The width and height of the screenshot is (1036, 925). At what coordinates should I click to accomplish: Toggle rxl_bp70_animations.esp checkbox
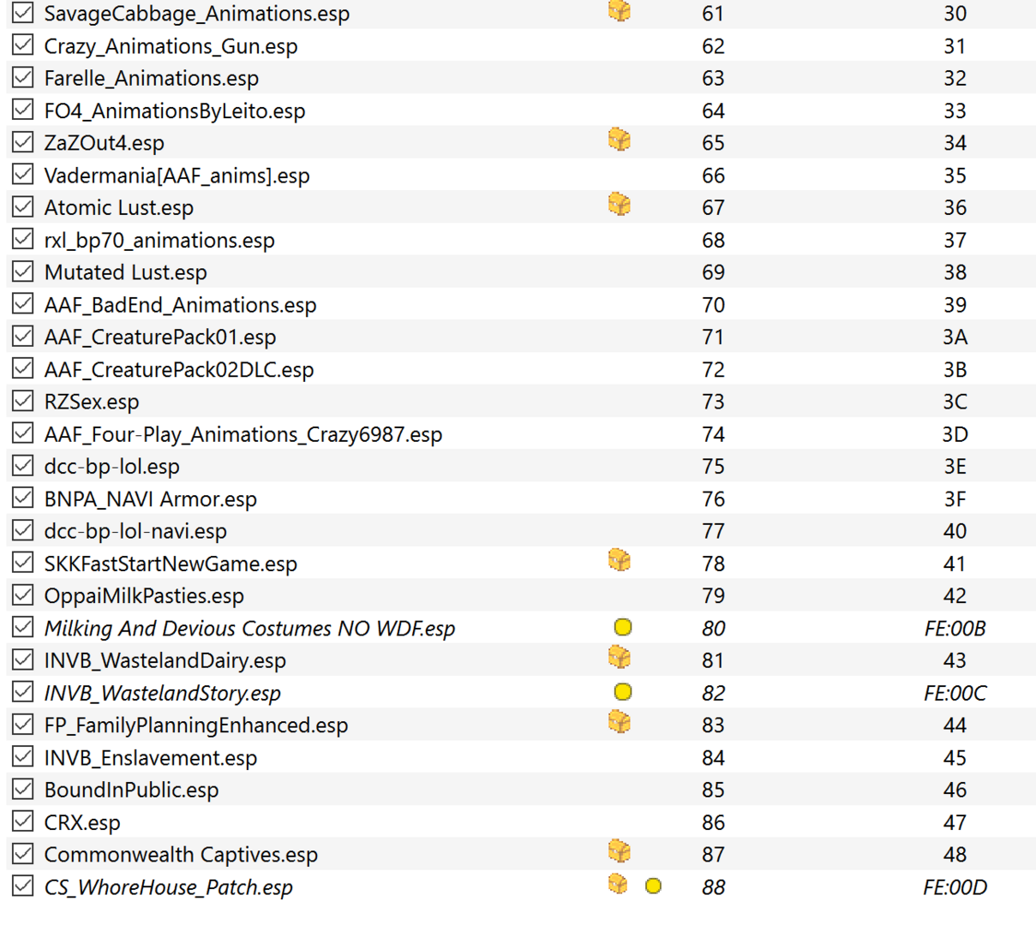pos(23,239)
